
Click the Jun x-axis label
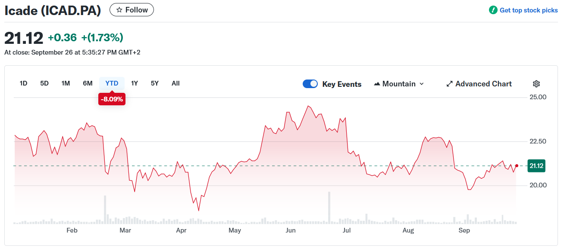[x=291, y=231]
